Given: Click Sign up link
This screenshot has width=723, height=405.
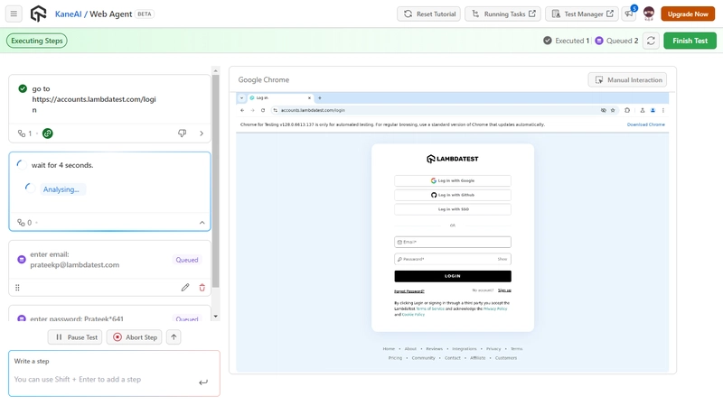Looking at the screenshot, I should coord(504,290).
